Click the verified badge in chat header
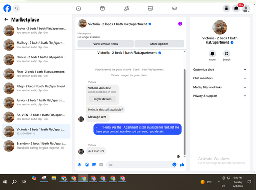 [x=150, y=24]
